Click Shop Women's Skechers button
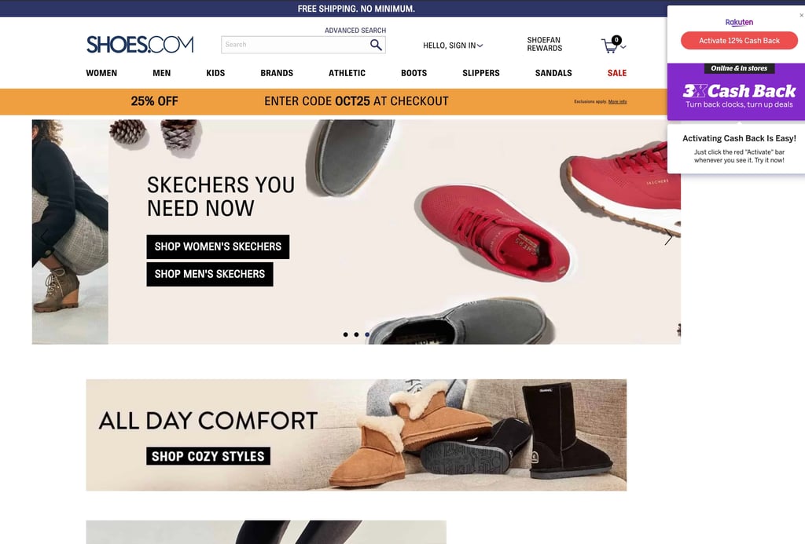 (x=218, y=246)
